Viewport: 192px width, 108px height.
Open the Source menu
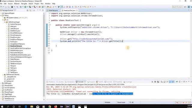(10, 4)
